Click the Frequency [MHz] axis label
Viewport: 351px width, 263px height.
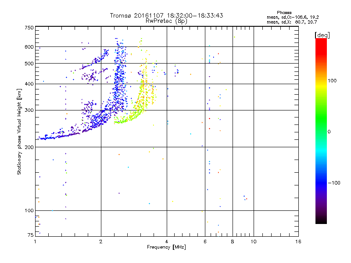(166, 247)
